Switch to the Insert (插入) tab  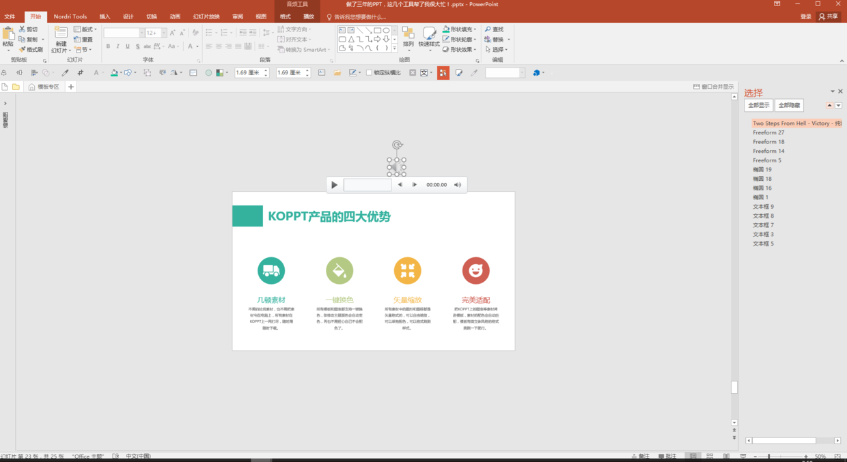[x=105, y=16]
